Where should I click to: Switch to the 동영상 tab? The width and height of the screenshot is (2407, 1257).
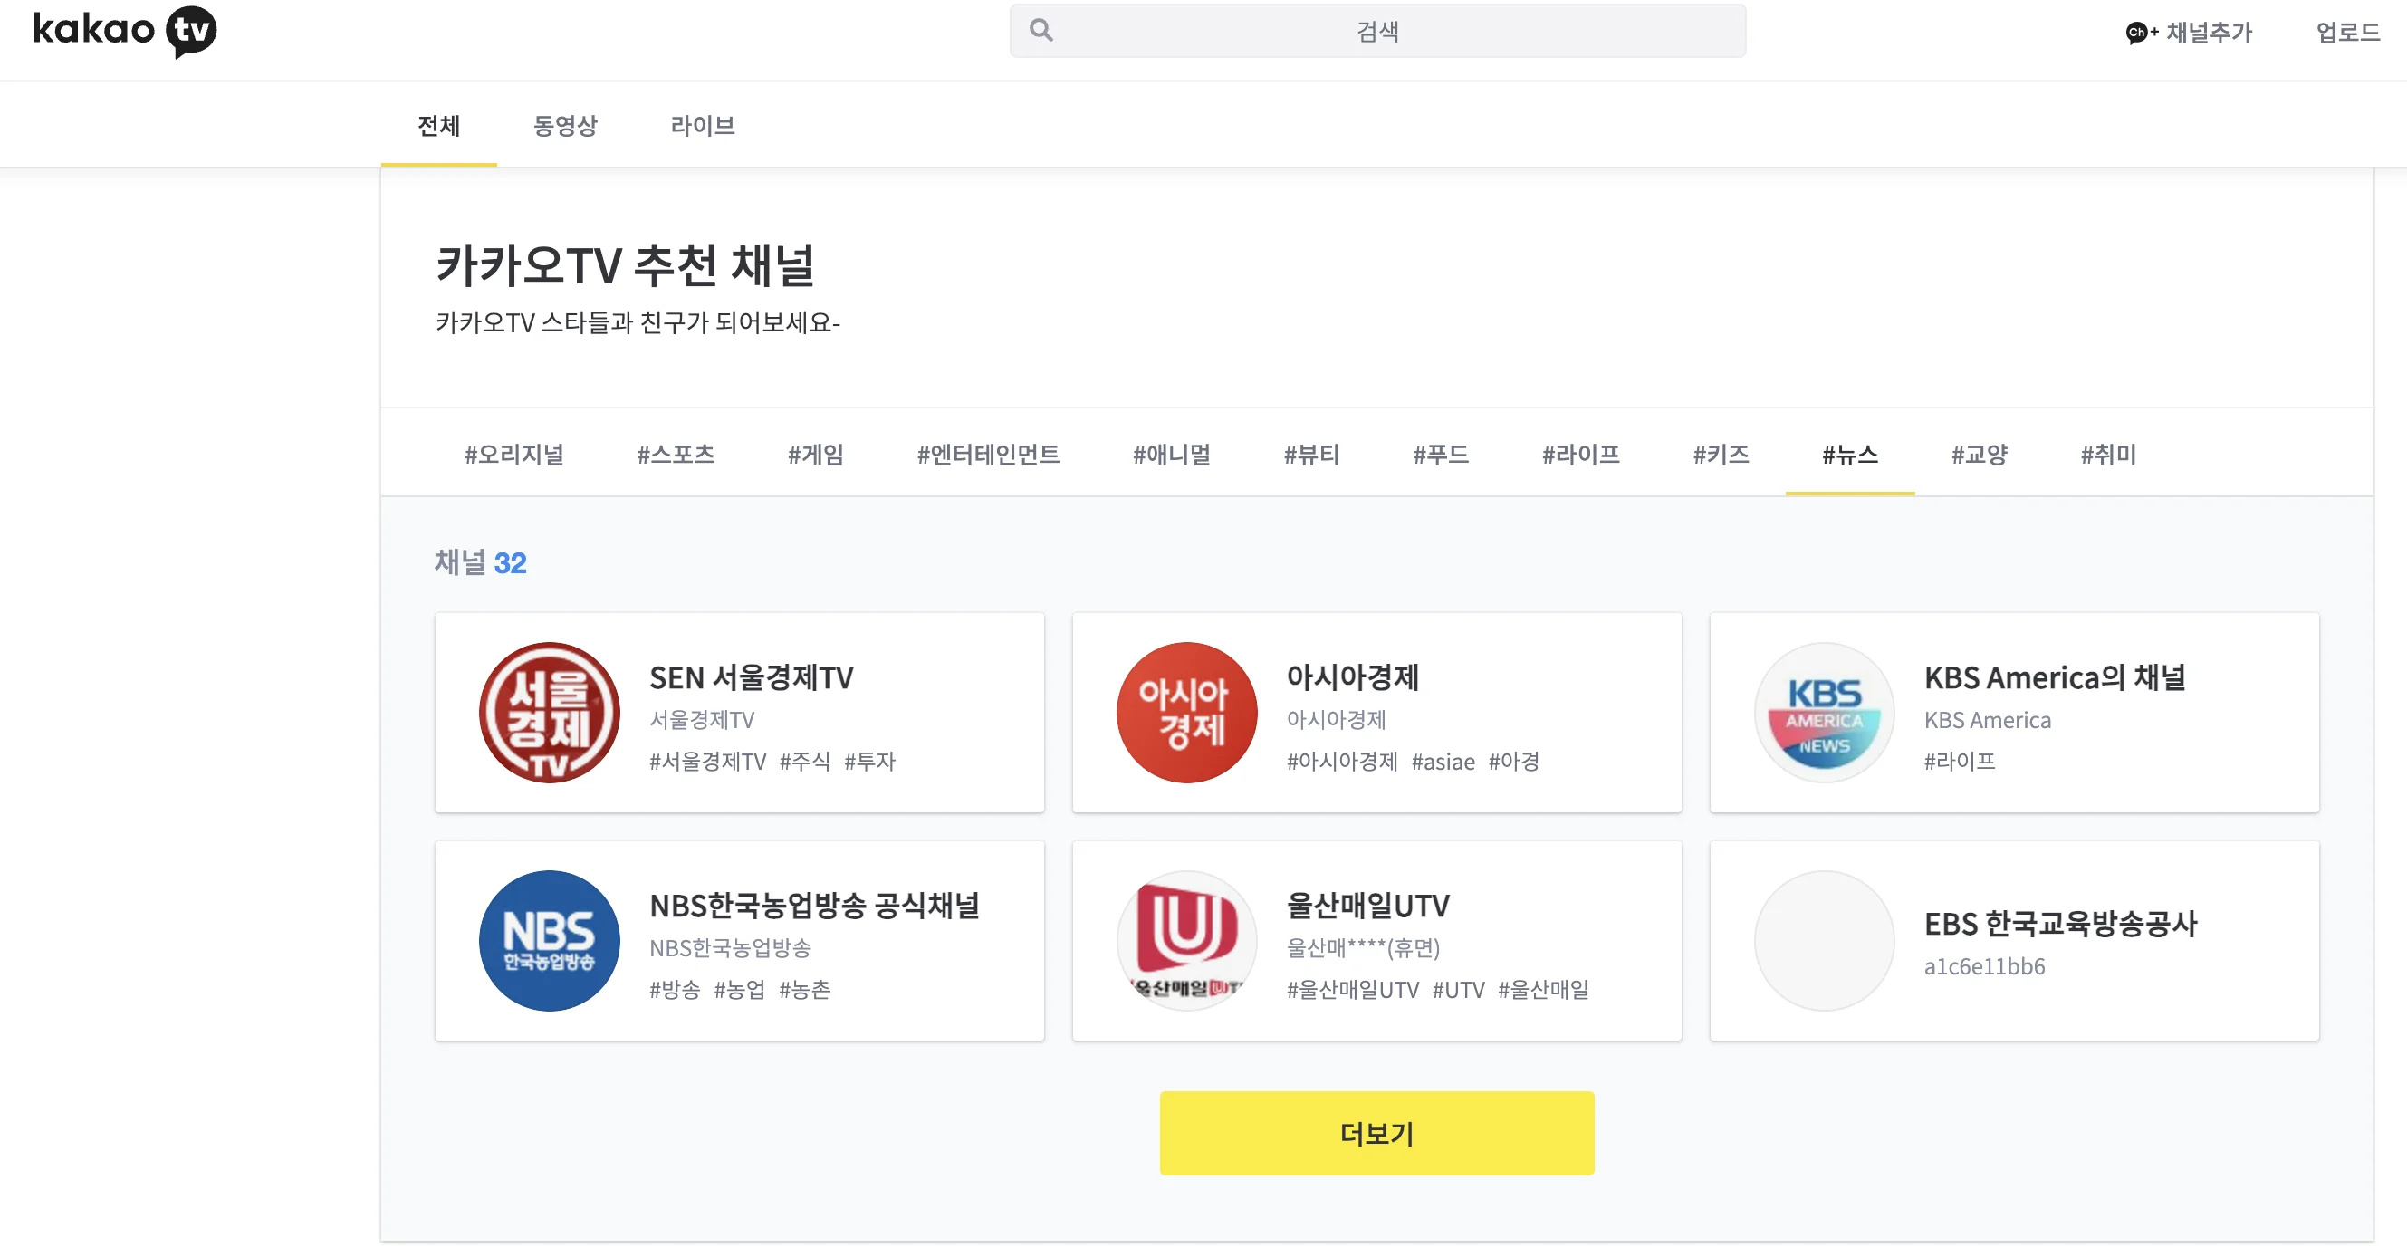click(564, 125)
